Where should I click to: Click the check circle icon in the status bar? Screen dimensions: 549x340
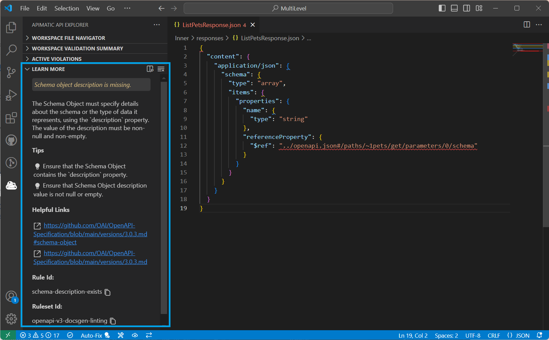(x=70, y=335)
